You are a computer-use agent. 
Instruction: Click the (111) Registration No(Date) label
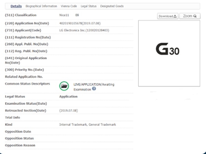pos(28,37)
